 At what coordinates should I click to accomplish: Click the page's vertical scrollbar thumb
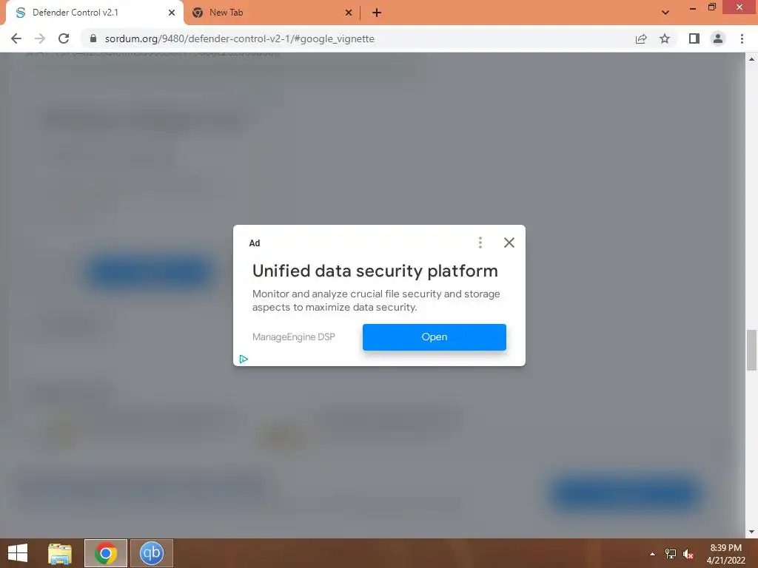point(751,350)
